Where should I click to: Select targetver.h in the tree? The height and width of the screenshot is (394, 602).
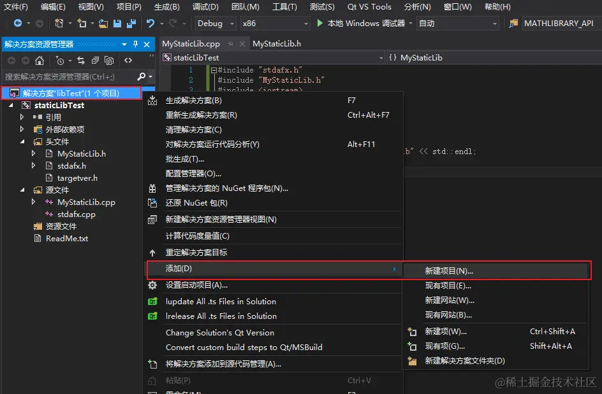point(77,178)
